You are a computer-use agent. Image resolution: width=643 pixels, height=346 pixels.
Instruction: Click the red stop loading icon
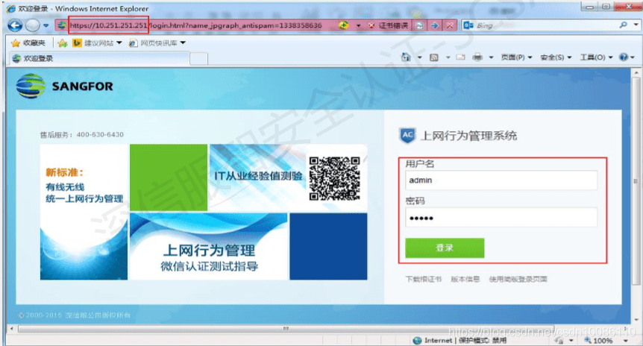450,25
